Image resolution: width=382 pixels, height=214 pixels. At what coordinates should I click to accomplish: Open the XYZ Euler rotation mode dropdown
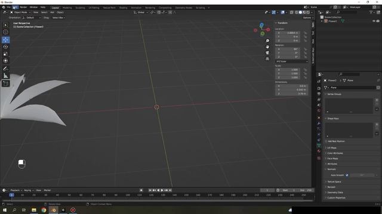point(292,61)
